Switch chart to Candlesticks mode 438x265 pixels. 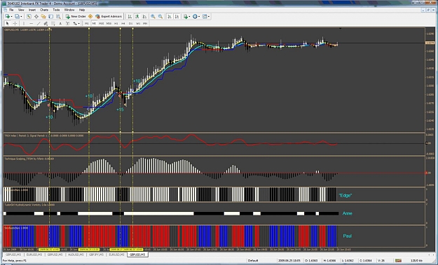(x=137, y=17)
